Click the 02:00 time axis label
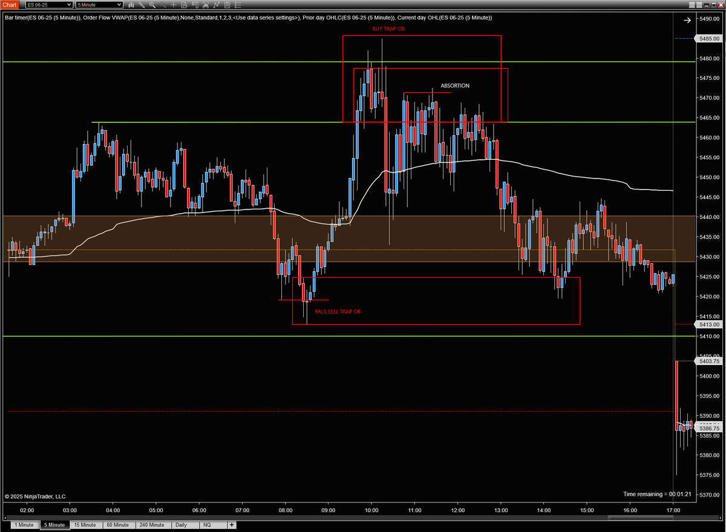The height and width of the screenshot is (532, 726). pos(27,510)
